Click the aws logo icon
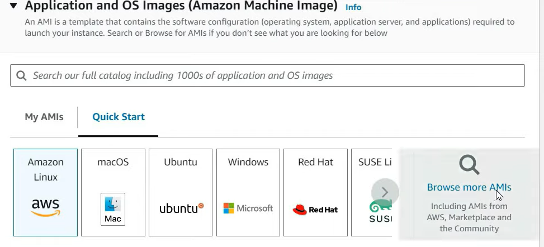The width and height of the screenshot is (544, 247). (45, 208)
